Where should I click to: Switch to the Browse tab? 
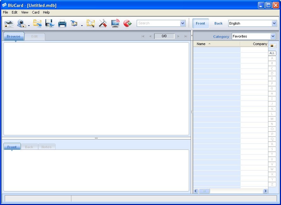pos(14,36)
